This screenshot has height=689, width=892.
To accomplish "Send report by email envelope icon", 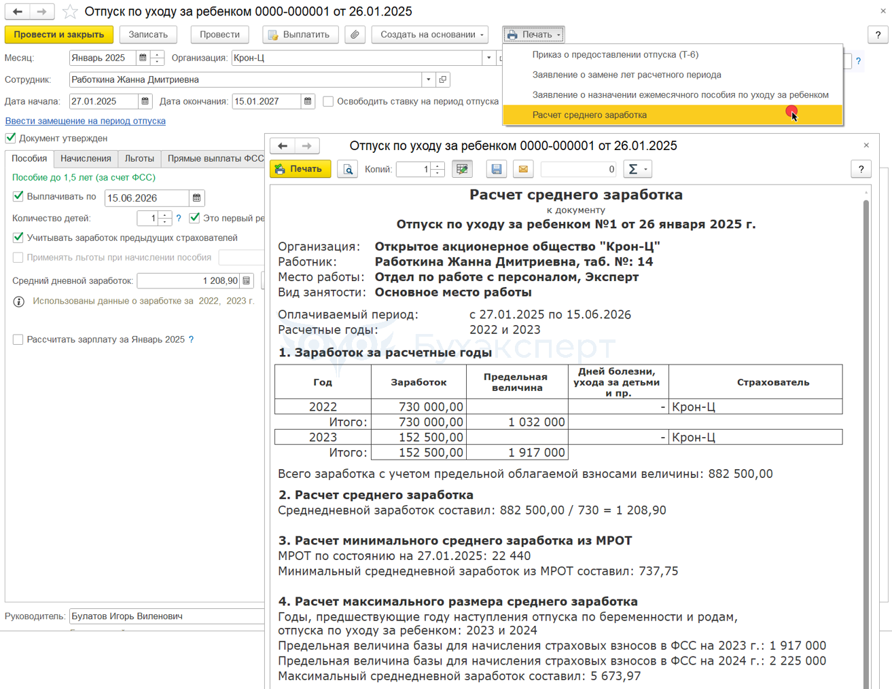I will pos(523,169).
